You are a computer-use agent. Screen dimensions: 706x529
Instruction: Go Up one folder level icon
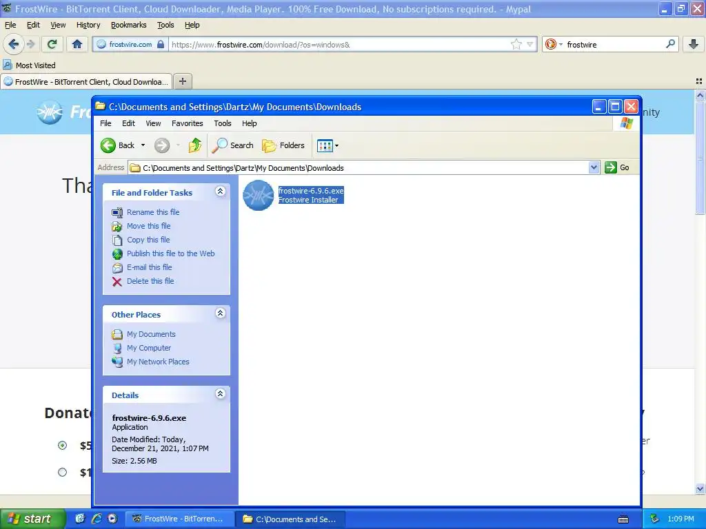point(195,145)
